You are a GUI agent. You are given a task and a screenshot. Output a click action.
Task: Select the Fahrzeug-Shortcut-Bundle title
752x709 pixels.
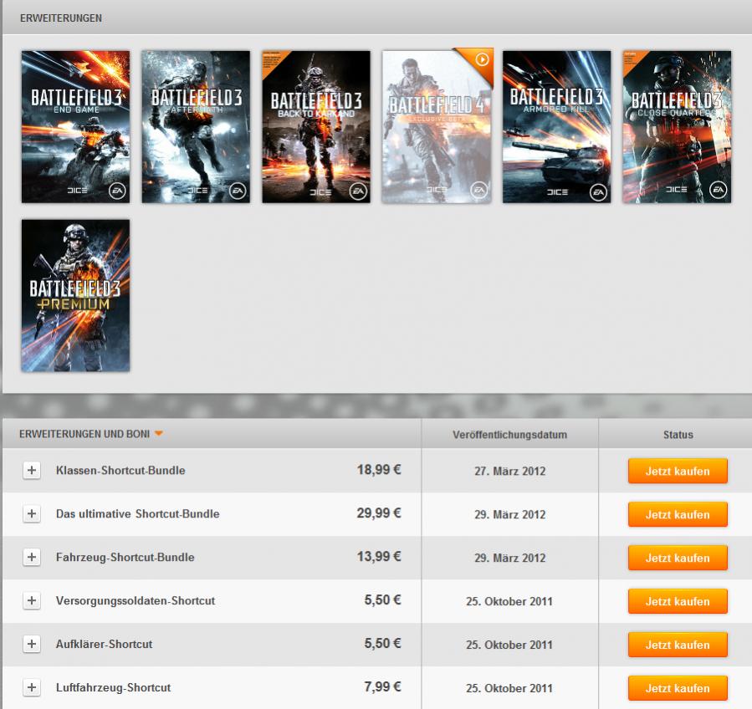click(125, 557)
